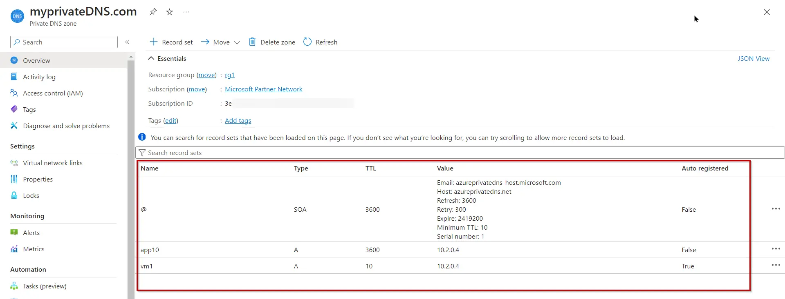The width and height of the screenshot is (785, 299).
Task: Add a new Record set
Action: click(x=171, y=42)
